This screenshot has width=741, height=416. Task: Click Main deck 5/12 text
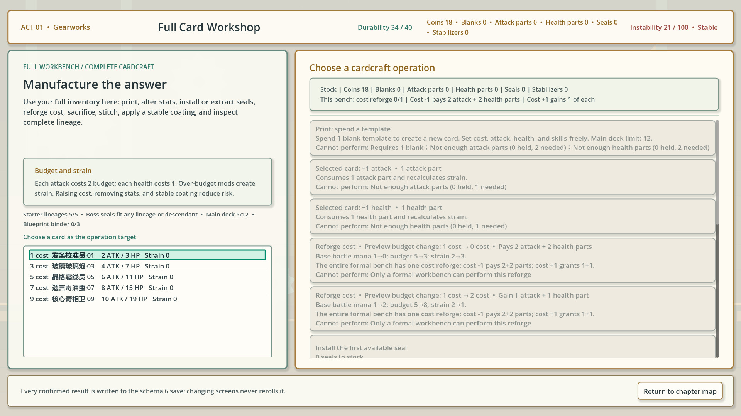point(227,215)
